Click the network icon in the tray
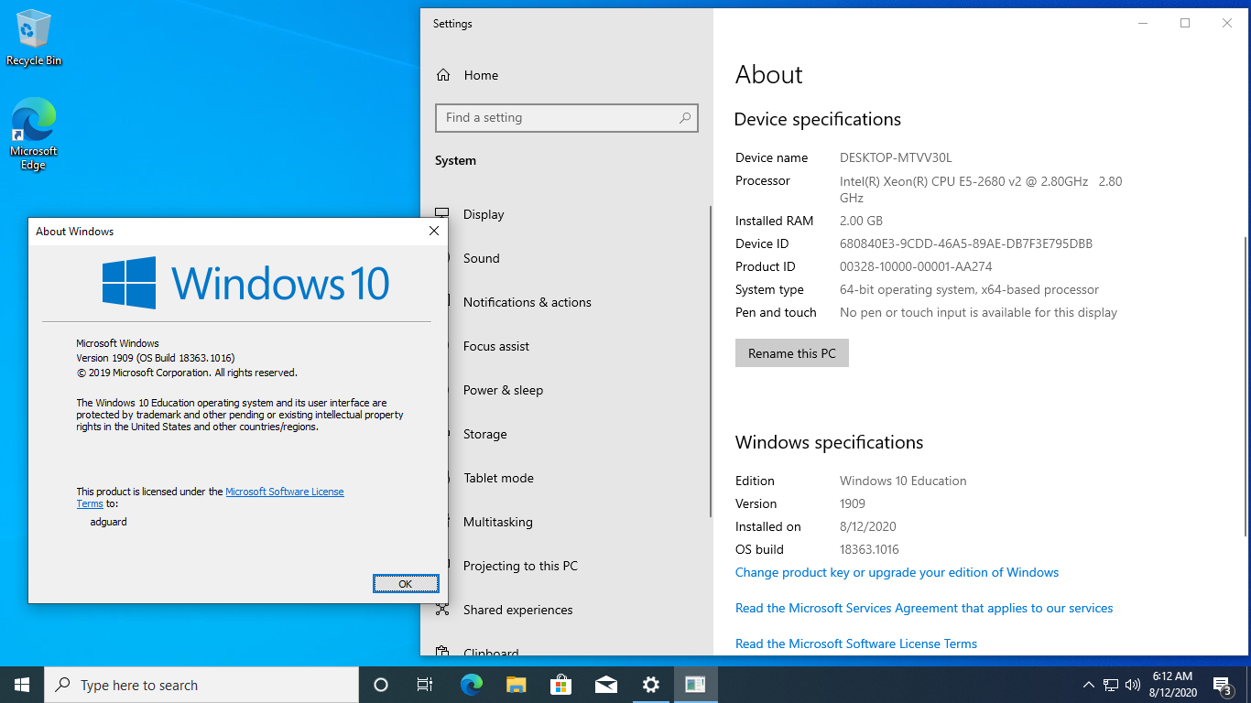1251x703 pixels. (1111, 685)
